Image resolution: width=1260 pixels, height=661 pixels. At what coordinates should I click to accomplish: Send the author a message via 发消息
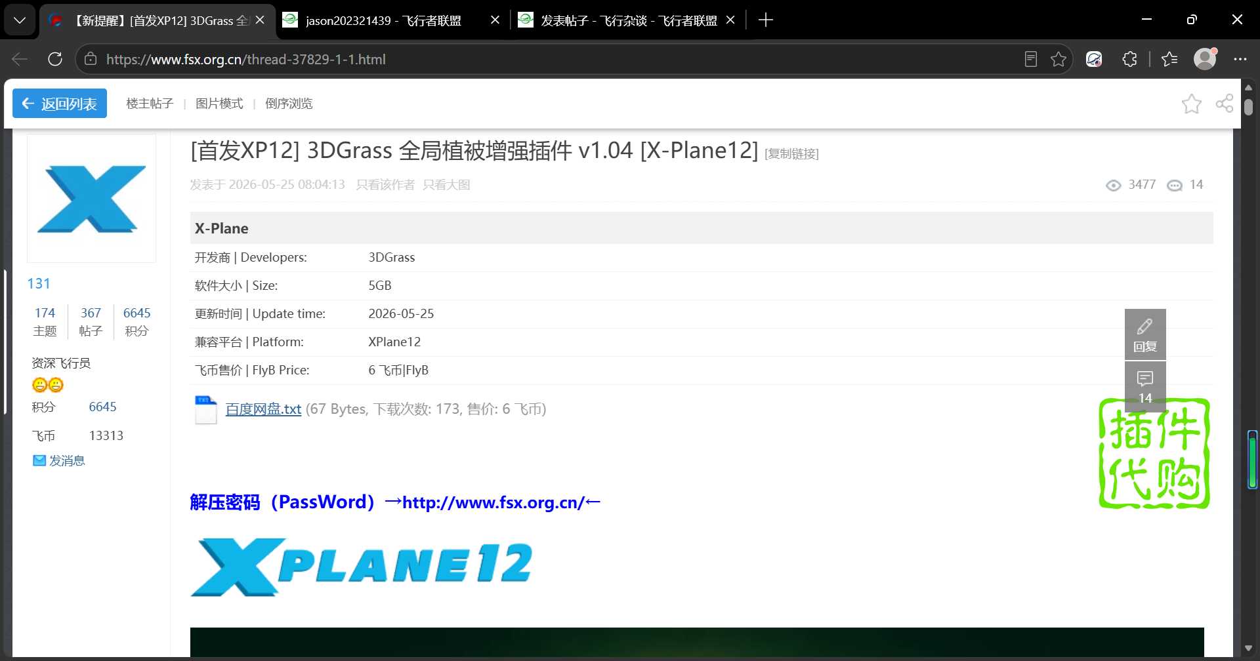(59, 460)
